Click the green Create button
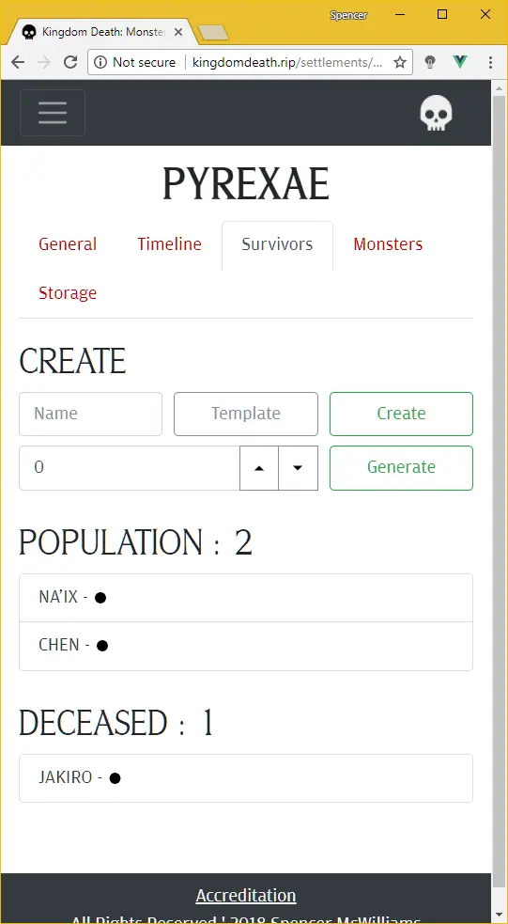Viewport: 508px width, 924px height. 402,414
